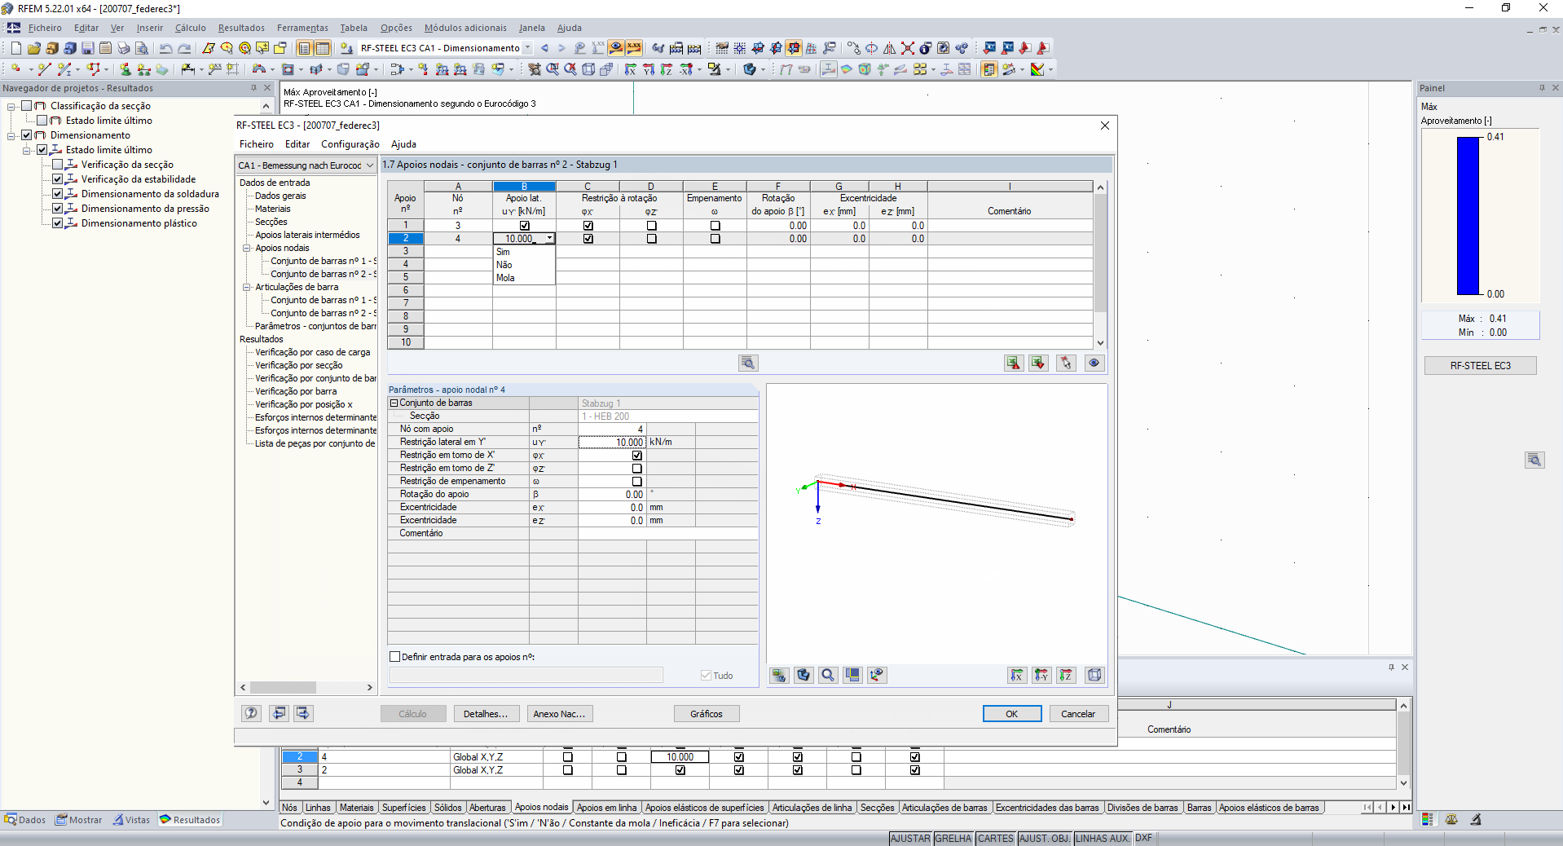Show preview in Z direction

[x=1066, y=675]
